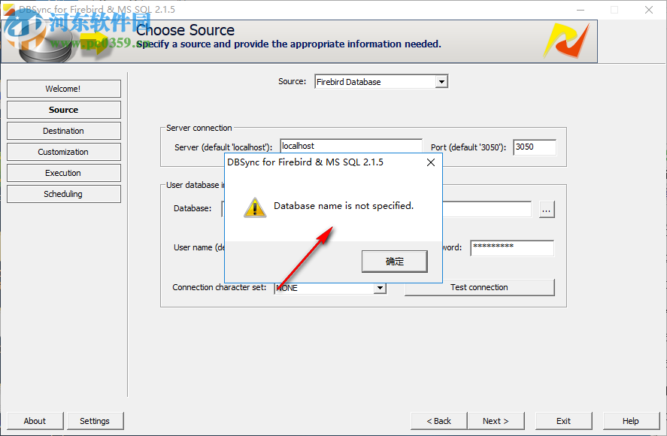Click the warning triangle in the dialog
The width and height of the screenshot is (667, 436).
[x=255, y=206]
